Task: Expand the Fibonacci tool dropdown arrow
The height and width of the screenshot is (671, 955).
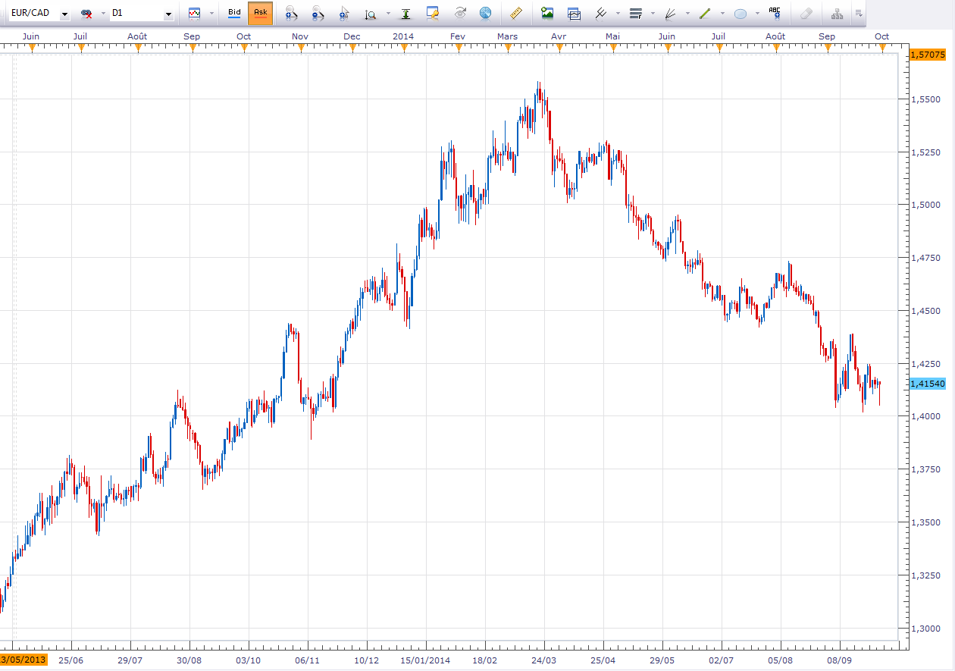Action: coord(653,14)
